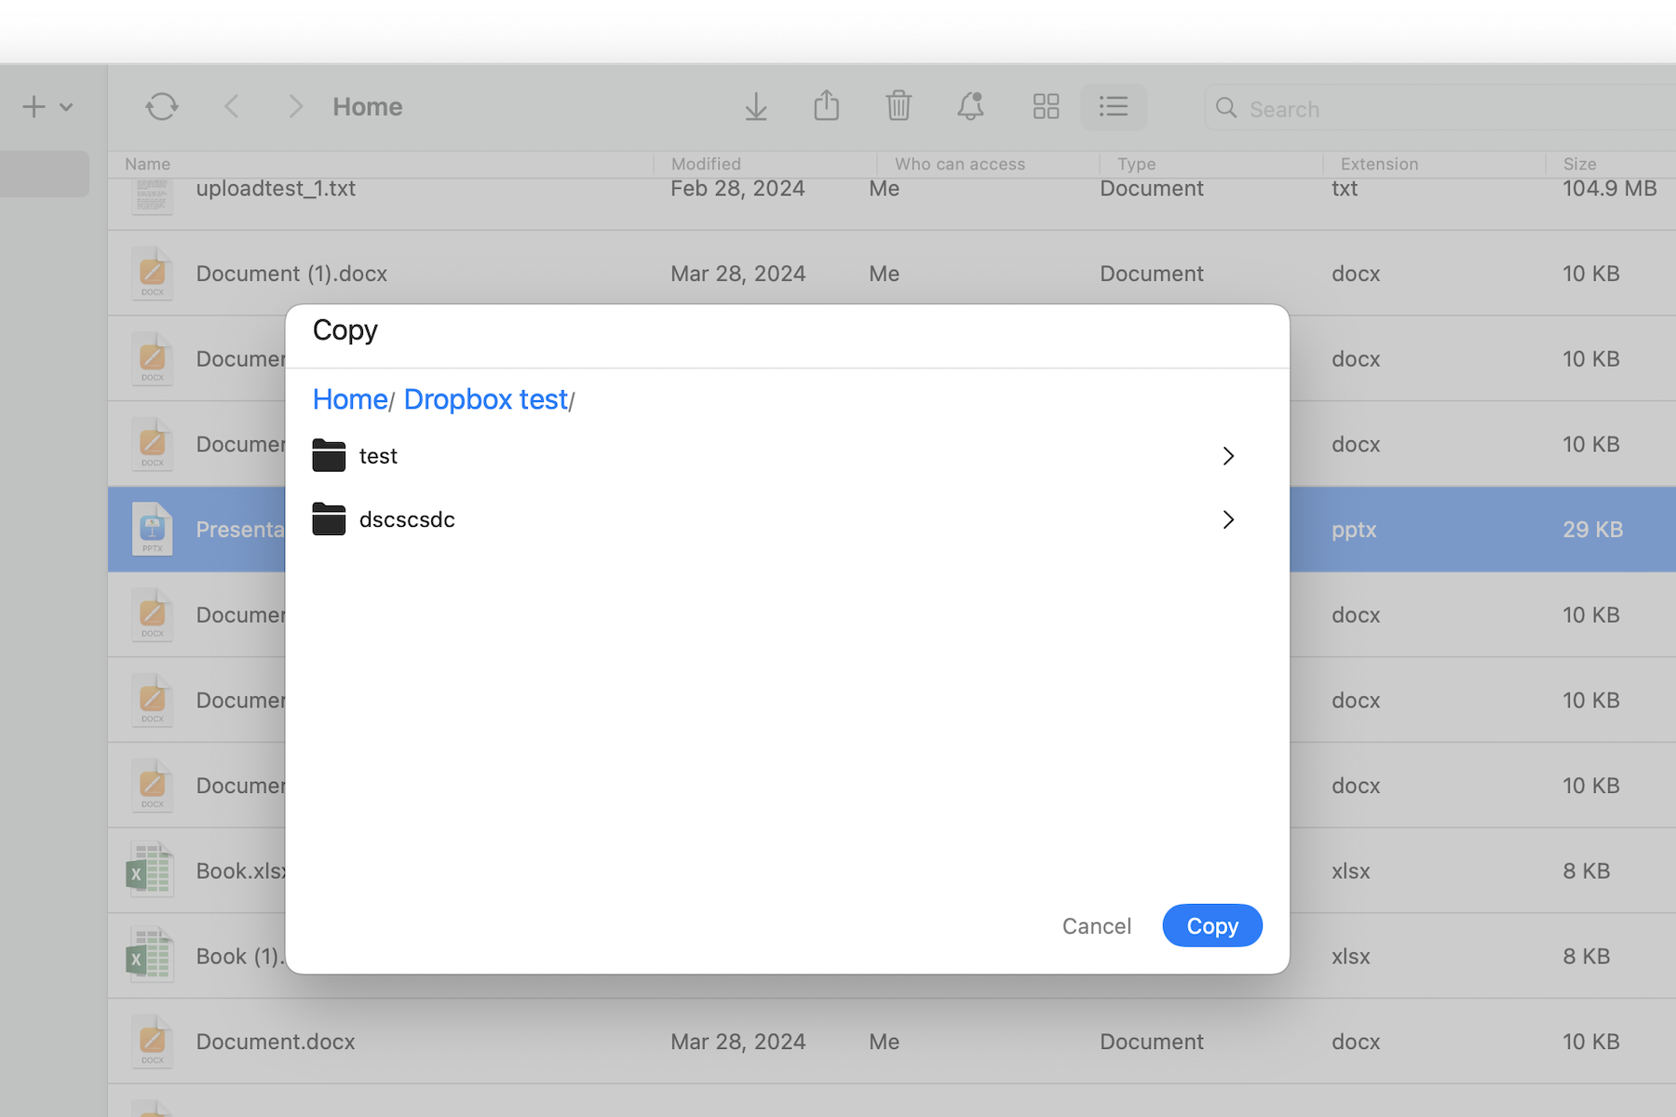This screenshot has height=1117, width=1676.
Task: Click the download arrow icon
Action: [x=756, y=107]
